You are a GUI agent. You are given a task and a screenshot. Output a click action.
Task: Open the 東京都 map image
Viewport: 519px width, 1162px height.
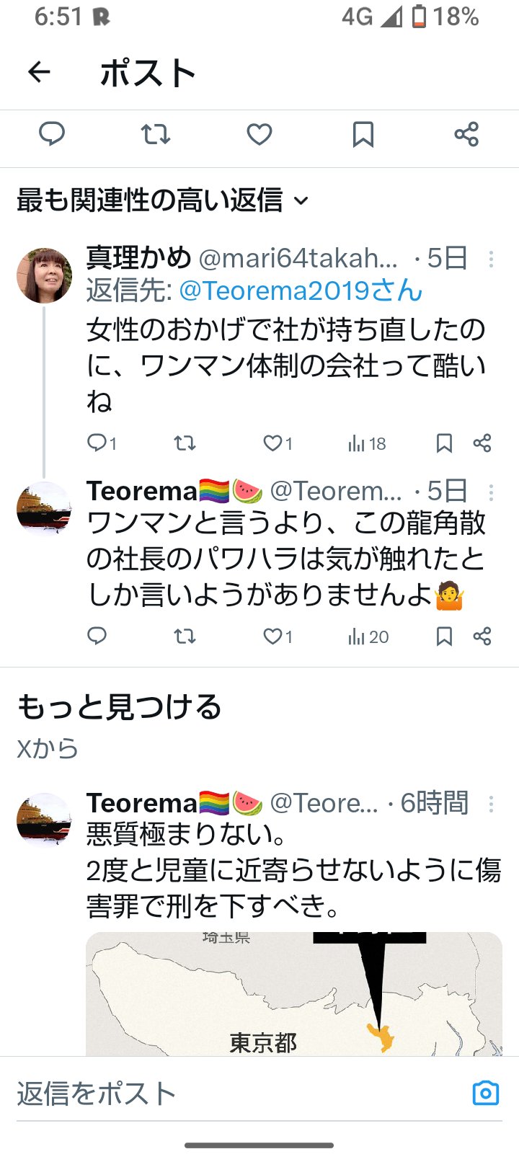pos(294,995)
